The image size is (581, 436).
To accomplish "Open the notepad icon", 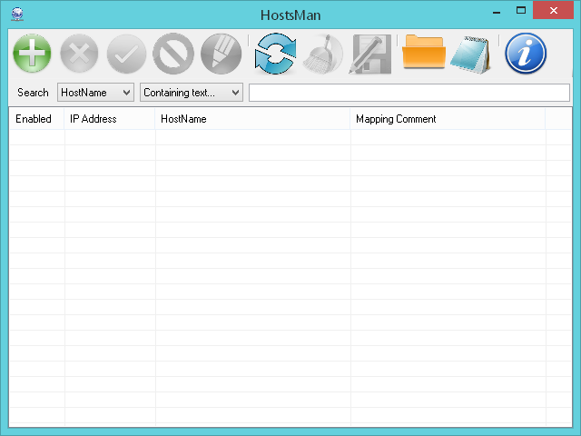I will (471, 54).
